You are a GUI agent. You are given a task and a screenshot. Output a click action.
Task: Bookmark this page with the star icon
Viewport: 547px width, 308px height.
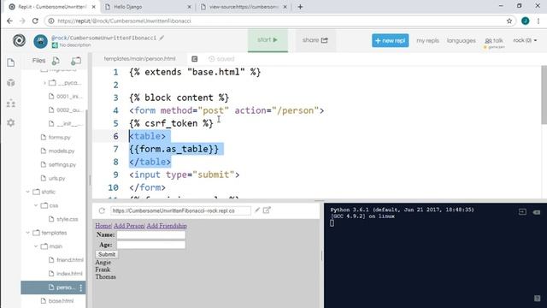click(x=509, y=21)
